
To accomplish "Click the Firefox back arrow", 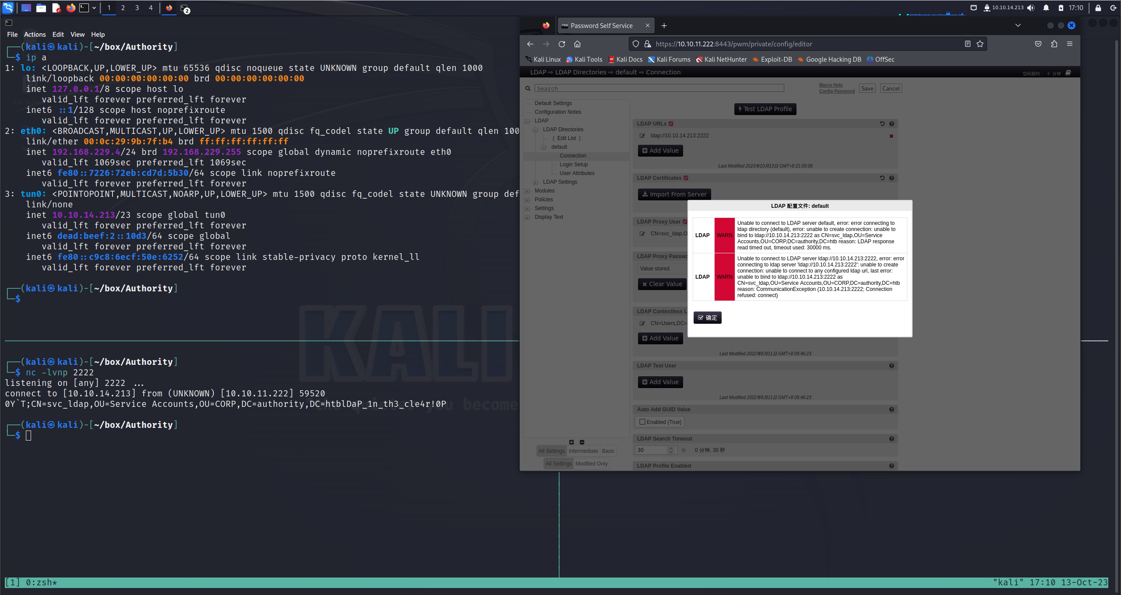I will [x=530, y=44].
